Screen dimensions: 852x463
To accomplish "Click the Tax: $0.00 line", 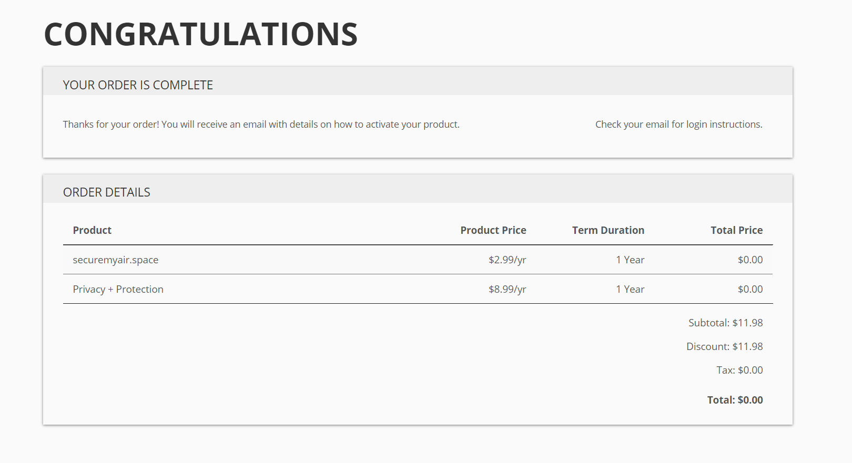I will 739,370.
